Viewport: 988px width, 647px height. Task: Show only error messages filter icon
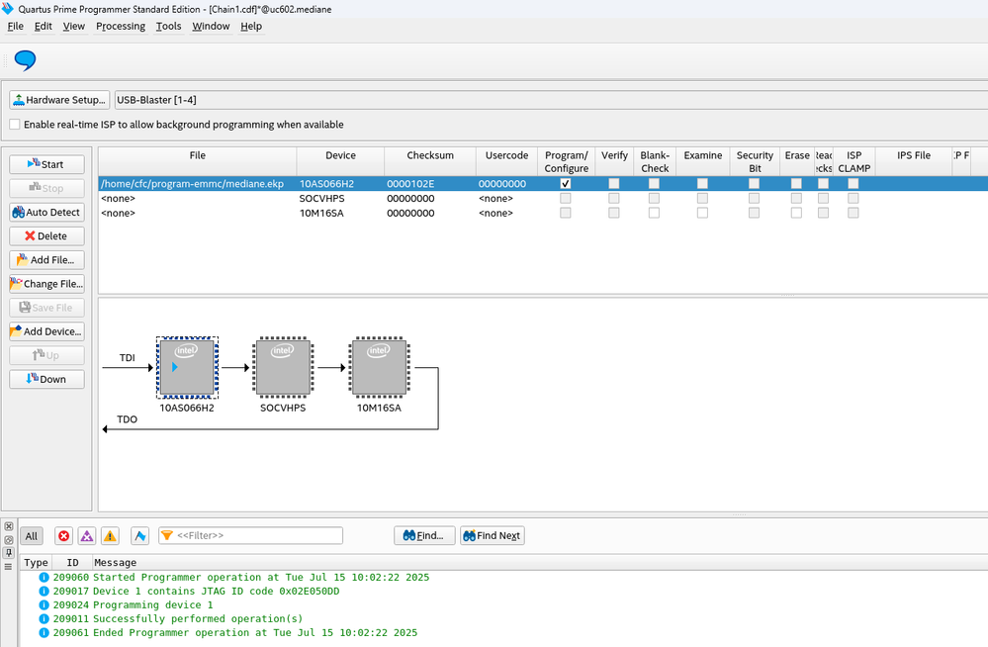[x=64, y=536]
